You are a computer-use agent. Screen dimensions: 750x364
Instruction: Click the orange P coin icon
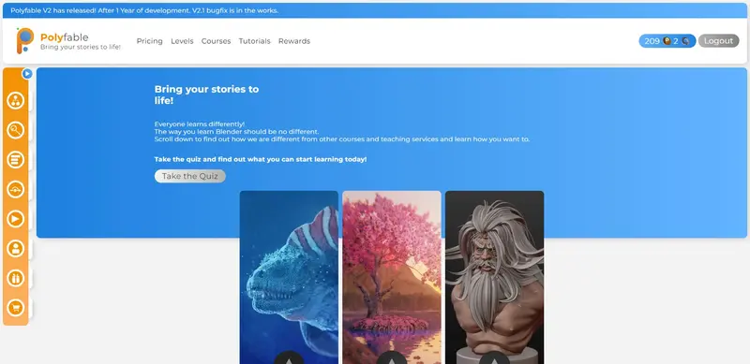click(x=667, y=41)
